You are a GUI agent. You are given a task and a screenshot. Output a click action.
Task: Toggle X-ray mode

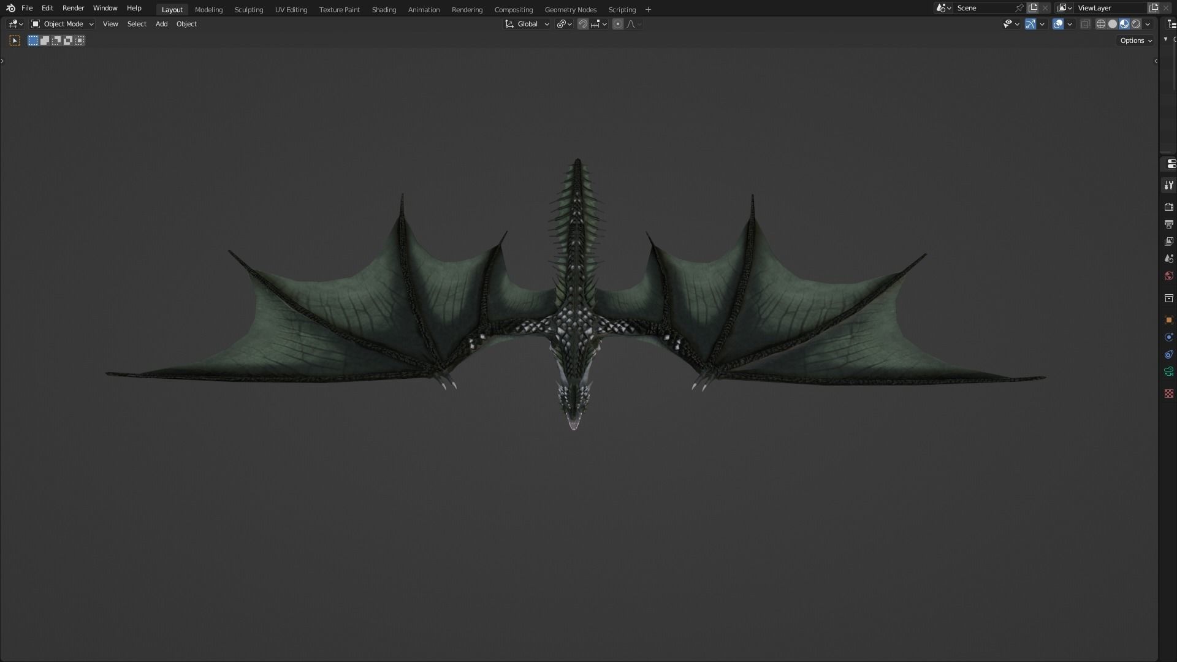coord(1085,24)
